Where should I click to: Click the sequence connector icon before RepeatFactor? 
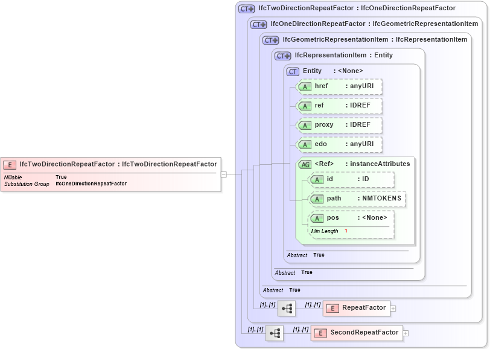(287, 308)
